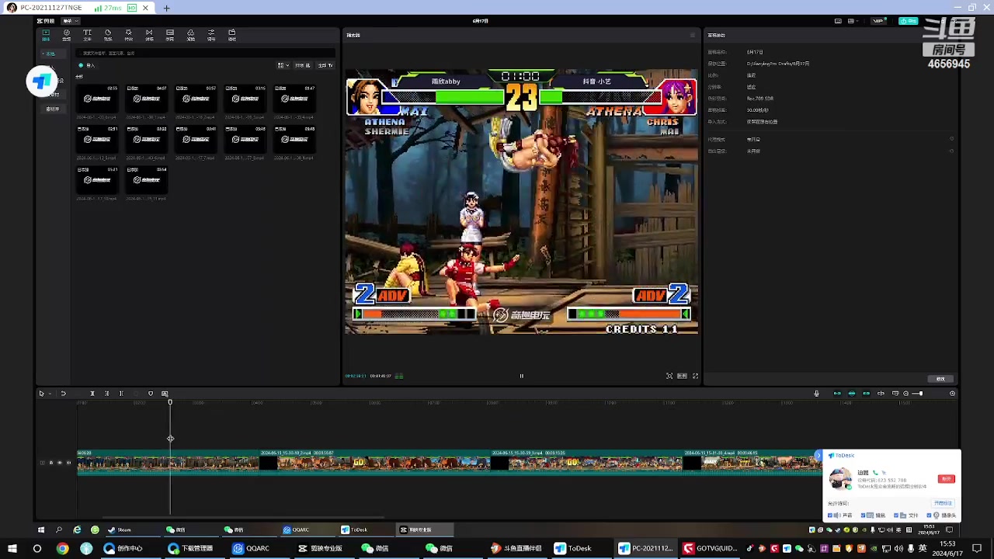Image resolution: width=994 pixels, height=559 pixels.
Task: Open the Captions tab icon
Action: coord(170,34)
